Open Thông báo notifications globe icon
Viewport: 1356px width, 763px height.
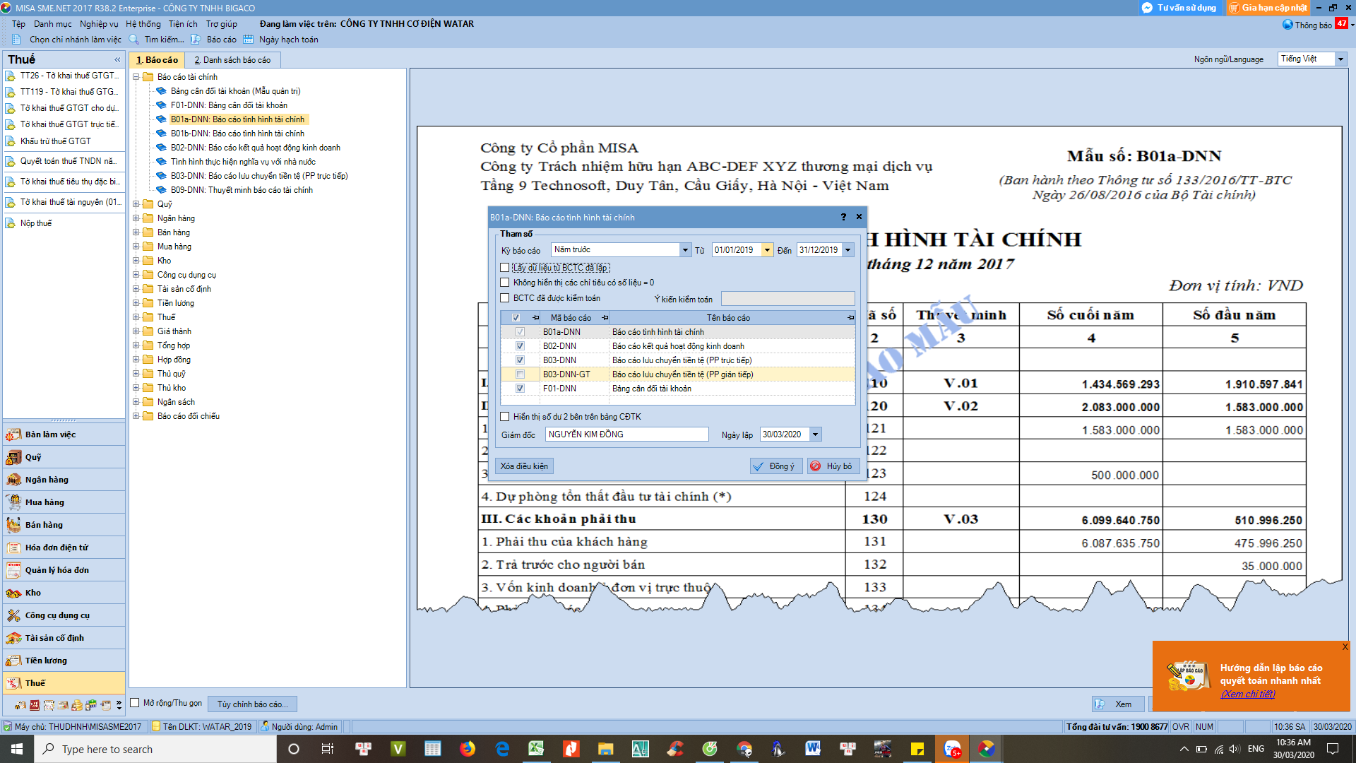click(x=1287, y=25)
